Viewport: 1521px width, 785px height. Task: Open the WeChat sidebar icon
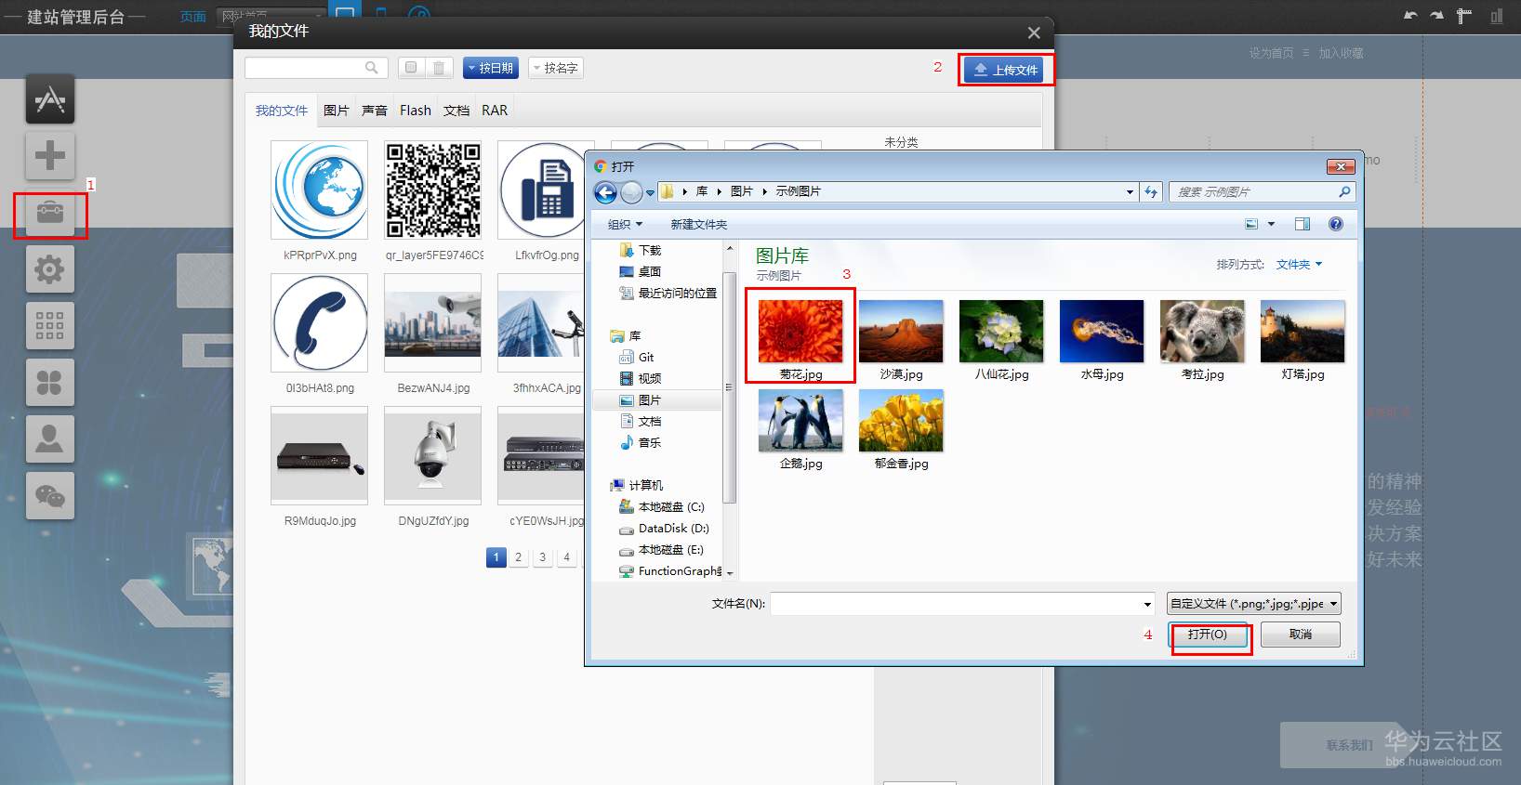click(50, 496)
